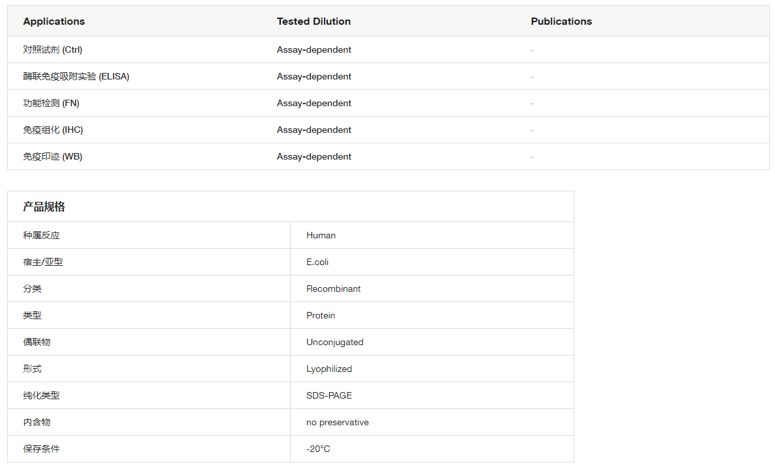The height and width of the screenshot is (465, 775).
Task: Click the Publications column header
Action: [561, 21]
